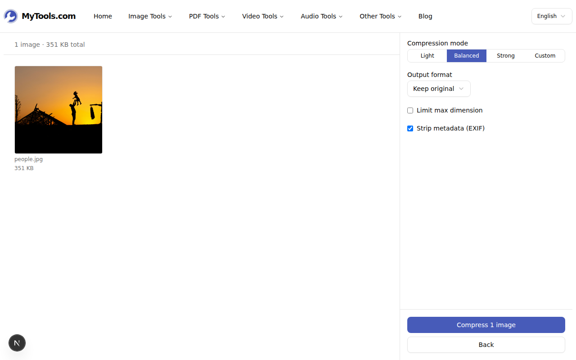Expand the PDF Tools menu
The width and height of the screenshot is (576, 360).
point(207,16)
